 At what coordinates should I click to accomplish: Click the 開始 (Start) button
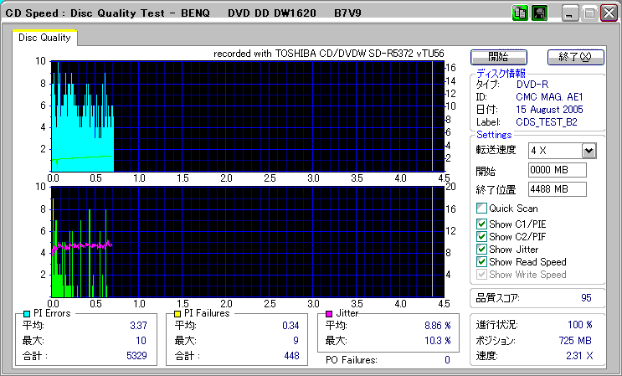pyautogui.click(x=499, y=57)
